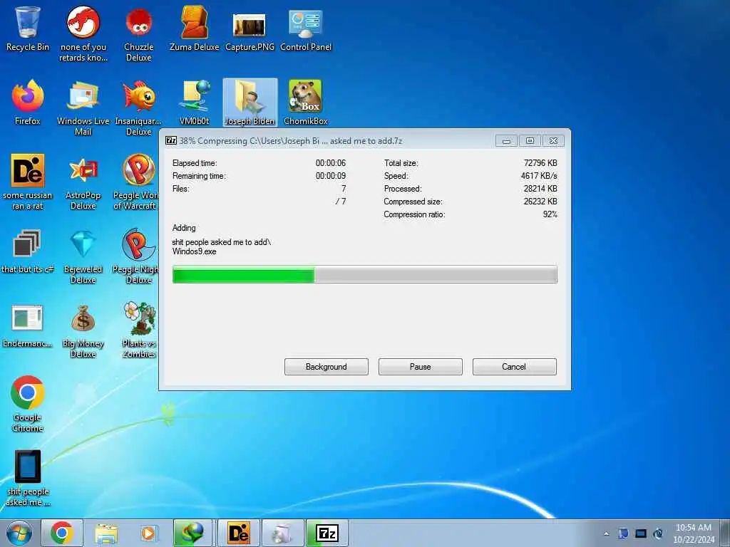Select the 'shit people asked me' desktop icon
Screen dimensions: 730x547
[28, 478]
